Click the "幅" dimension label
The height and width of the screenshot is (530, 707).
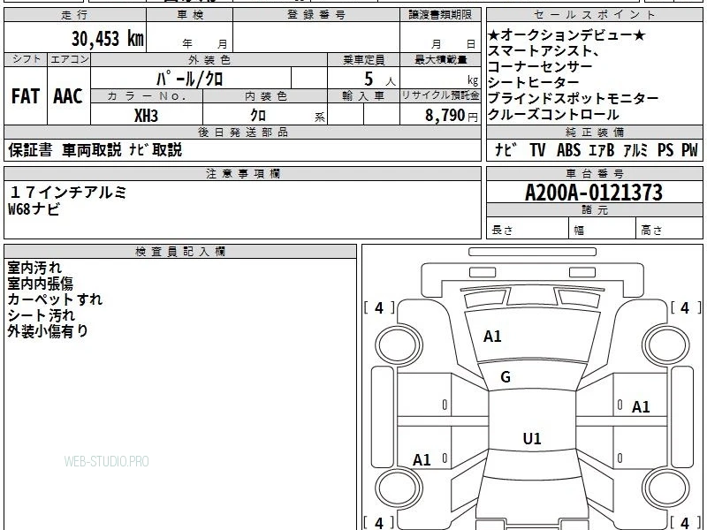[579, 231]
